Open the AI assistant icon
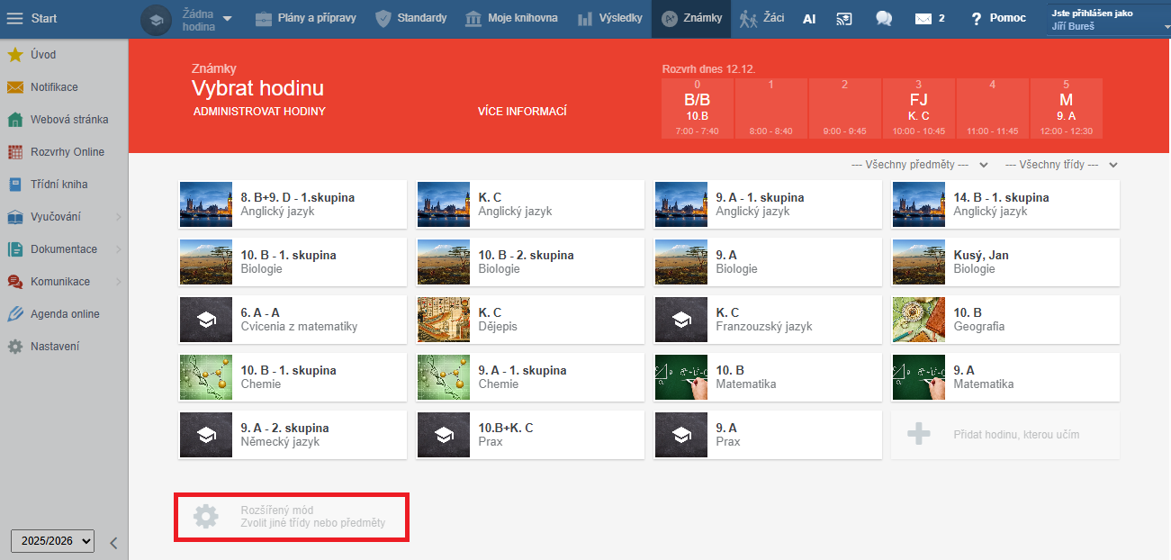 [x=809, y=18]
